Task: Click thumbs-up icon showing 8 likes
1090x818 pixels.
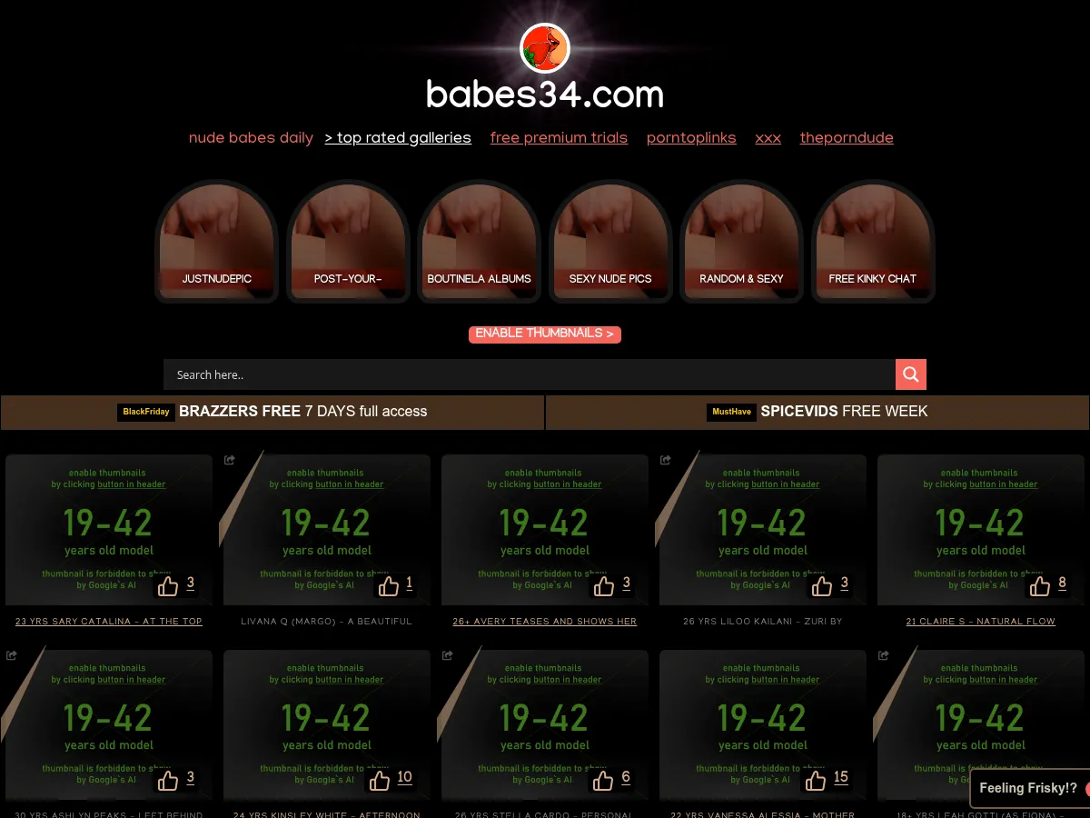Action: pos(1040,586)
